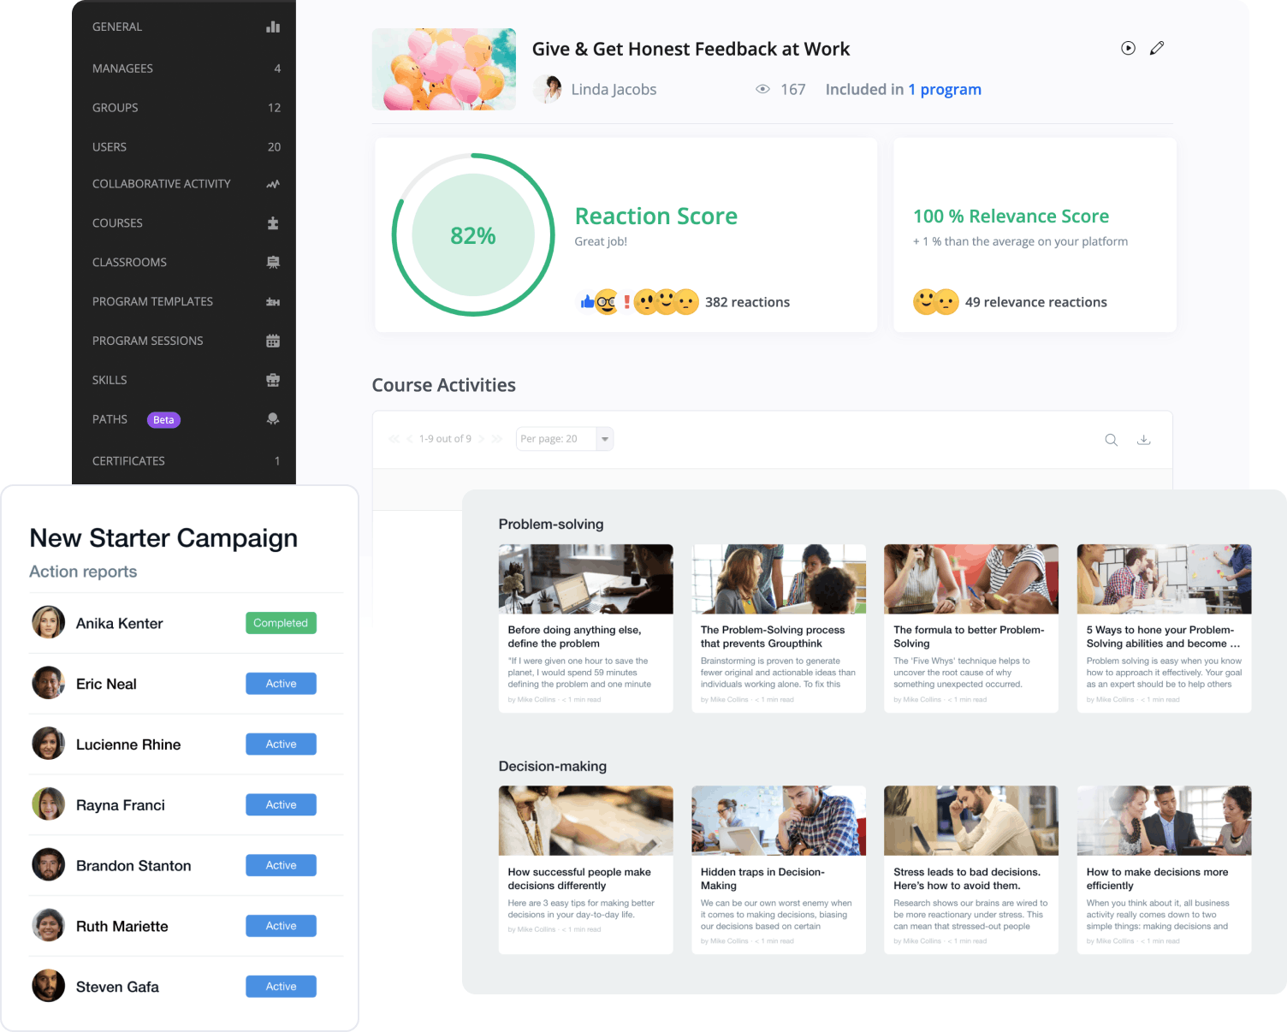Screen dimensions: 1287x1032
Task: Open 'How to make decisions more efficiently' card
Action: coord(1164,870)
